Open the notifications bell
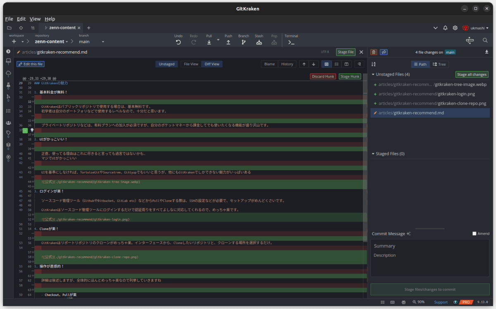Viewport: 496px width, 309px height. click(445, 28)
